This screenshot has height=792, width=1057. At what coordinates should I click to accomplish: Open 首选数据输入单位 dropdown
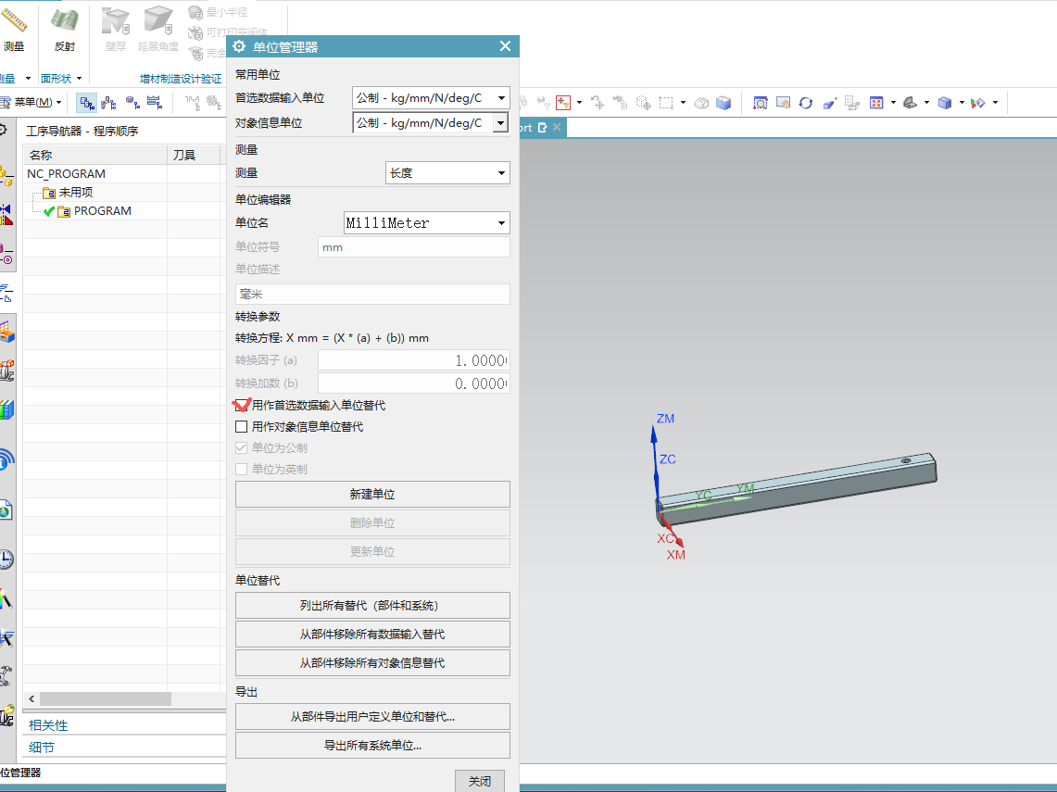431,98
